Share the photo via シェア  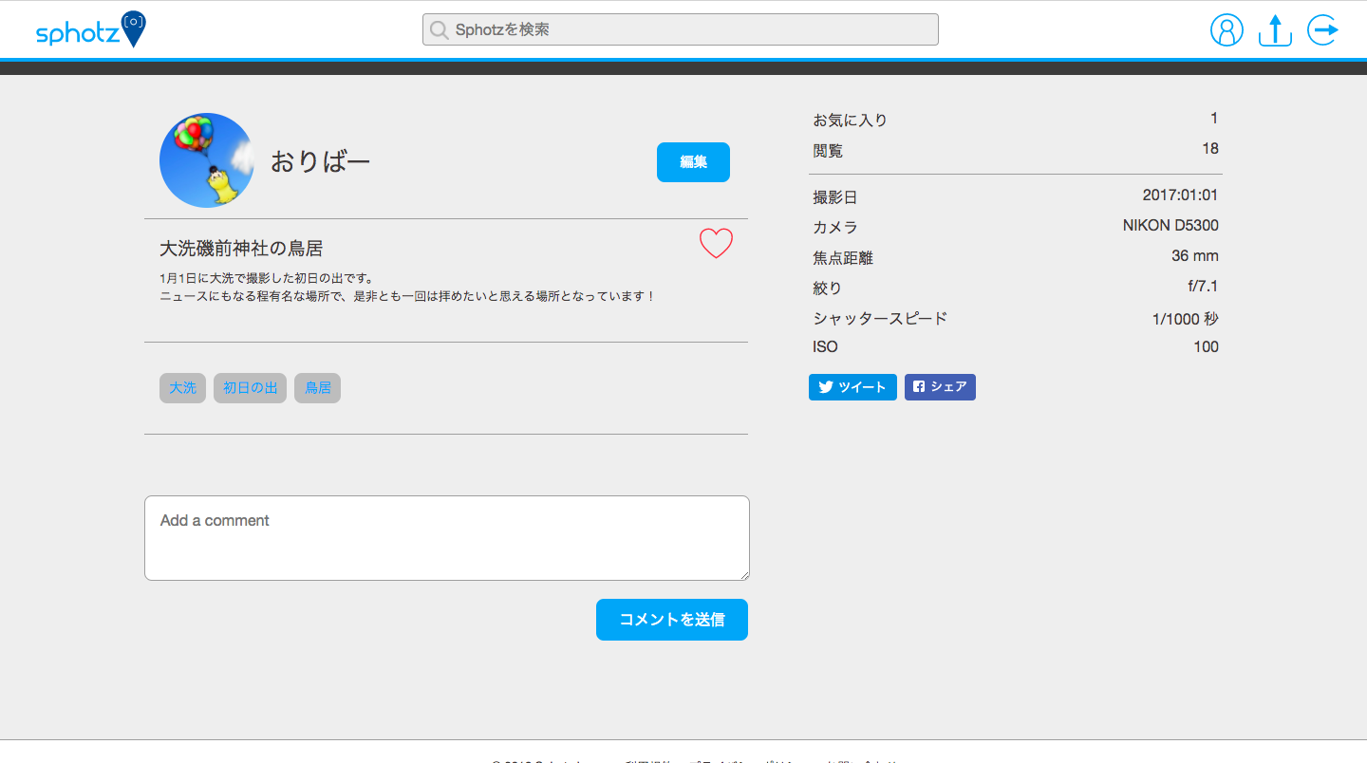[x=939, y=386]
